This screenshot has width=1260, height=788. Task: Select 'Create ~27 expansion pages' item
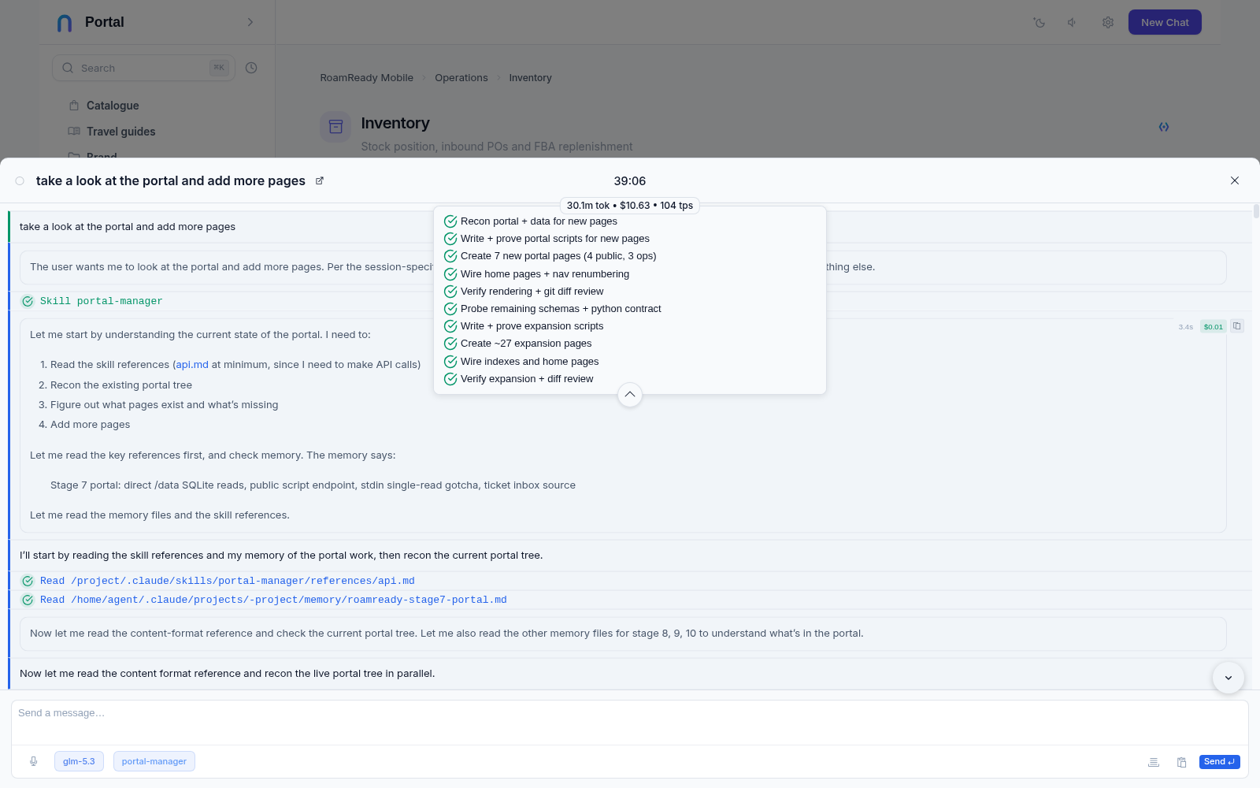(526, 344)
